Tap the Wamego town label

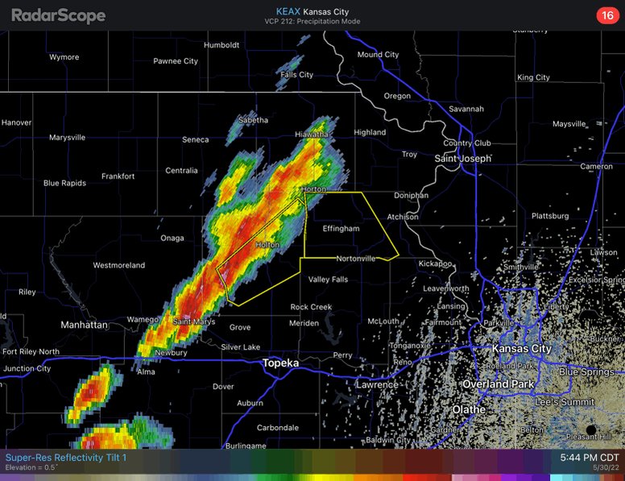pyautogui.click(x=143, y=320)
